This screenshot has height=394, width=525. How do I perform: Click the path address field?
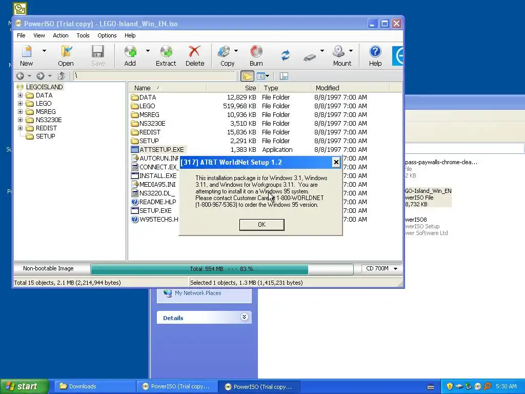[x=154, y=76]
